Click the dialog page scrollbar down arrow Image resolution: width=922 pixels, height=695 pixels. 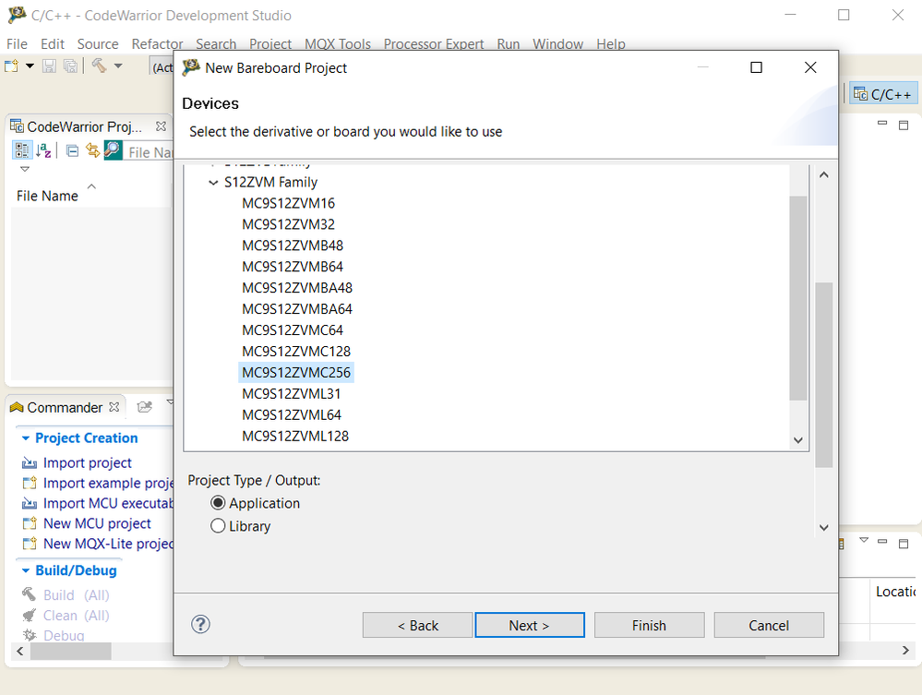(824, 527)
